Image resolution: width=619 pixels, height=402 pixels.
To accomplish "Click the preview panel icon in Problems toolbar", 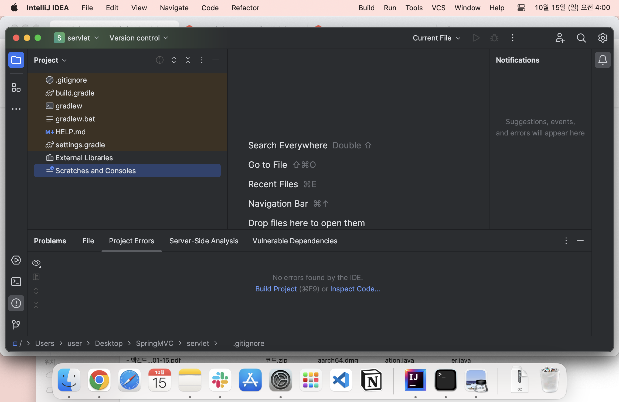I will tap(36, 277).
